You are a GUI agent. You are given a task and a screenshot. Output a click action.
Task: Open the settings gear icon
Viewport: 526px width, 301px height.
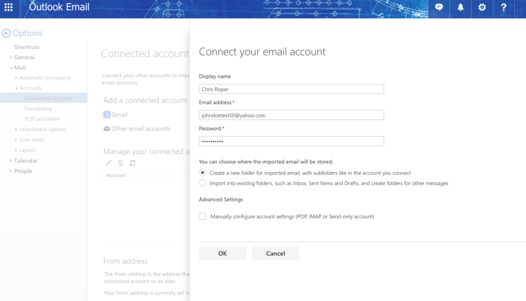coord(482,7)
